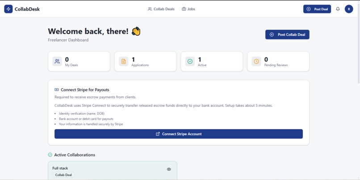
Task: Click the Active Collaborations heading
Action: tap(75, 155)
